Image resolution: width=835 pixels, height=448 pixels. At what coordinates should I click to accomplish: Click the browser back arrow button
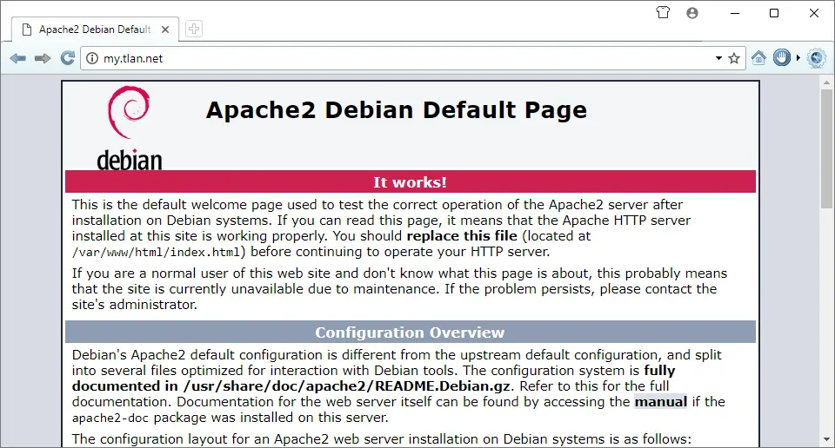(x=17, y=58)
